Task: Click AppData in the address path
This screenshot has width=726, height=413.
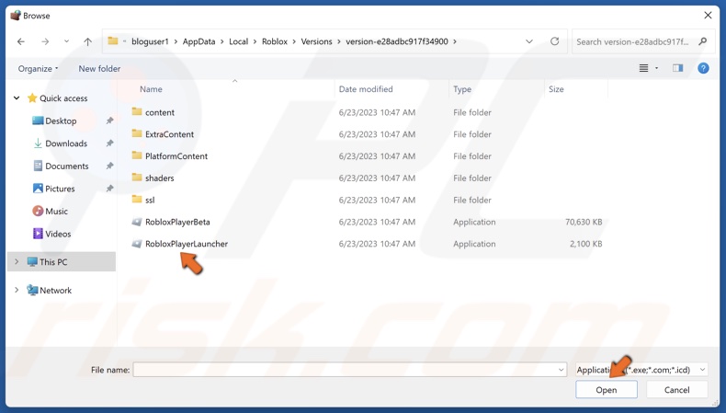Action: coord(199,41)
